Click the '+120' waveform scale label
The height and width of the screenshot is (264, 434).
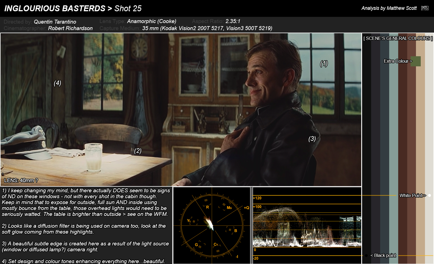point(257,198)
